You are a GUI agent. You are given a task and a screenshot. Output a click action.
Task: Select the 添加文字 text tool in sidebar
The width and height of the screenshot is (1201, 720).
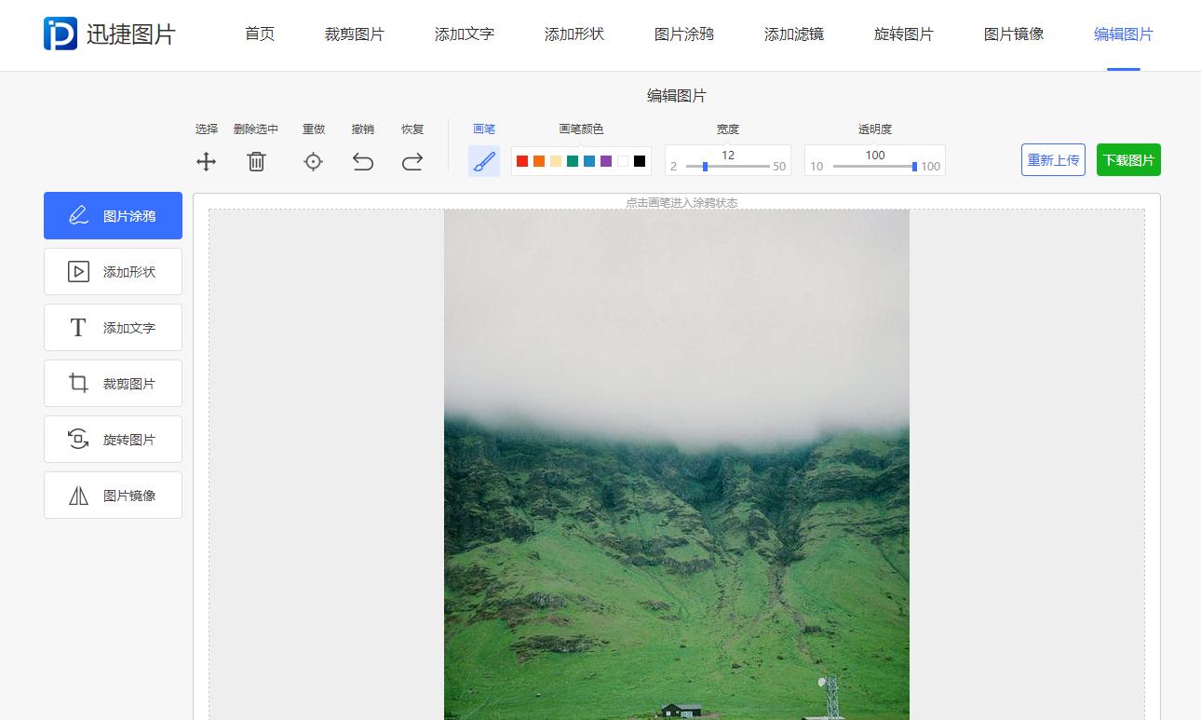tap(113, 327)
